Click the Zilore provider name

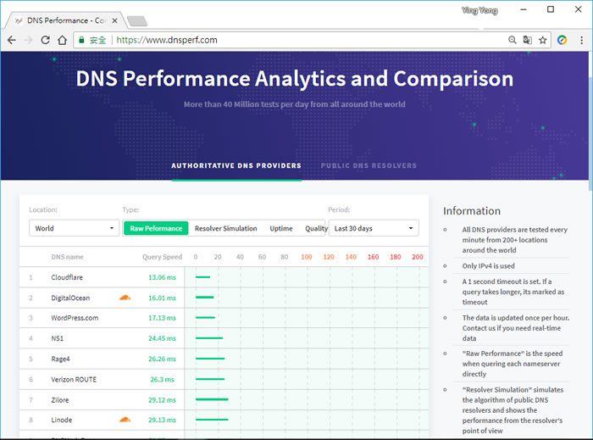click(60, 399)
